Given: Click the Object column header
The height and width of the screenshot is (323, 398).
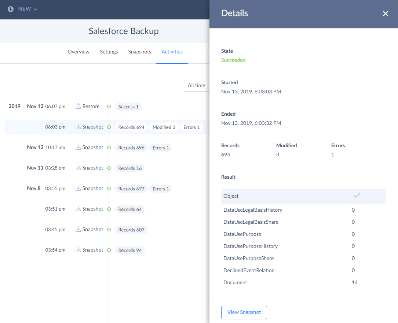Looking at the screenshot, I should pos(231,196).
